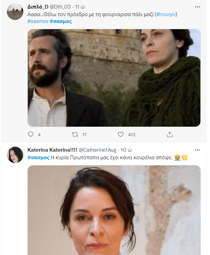Open Διπλό_D profile avatar
The width and height of the screenshot is (210, 255).
15,11
